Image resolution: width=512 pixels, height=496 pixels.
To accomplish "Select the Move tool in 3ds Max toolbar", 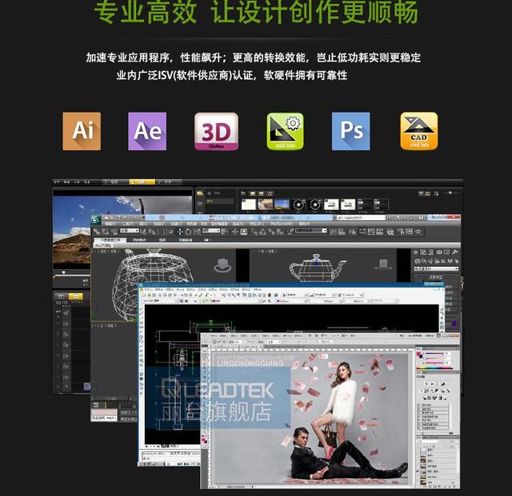I will (x=179, y=232).
